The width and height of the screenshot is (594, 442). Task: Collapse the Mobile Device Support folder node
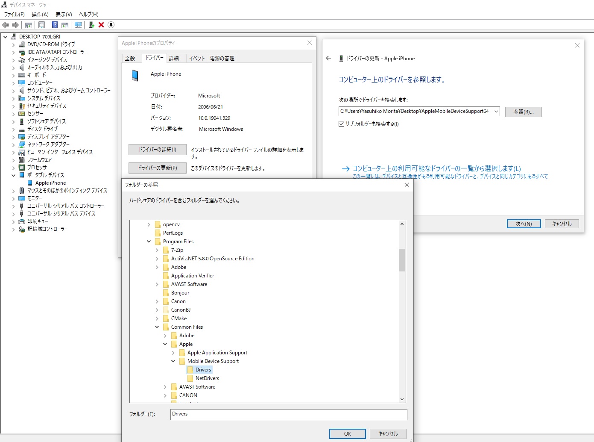click(x=173, y=361)
